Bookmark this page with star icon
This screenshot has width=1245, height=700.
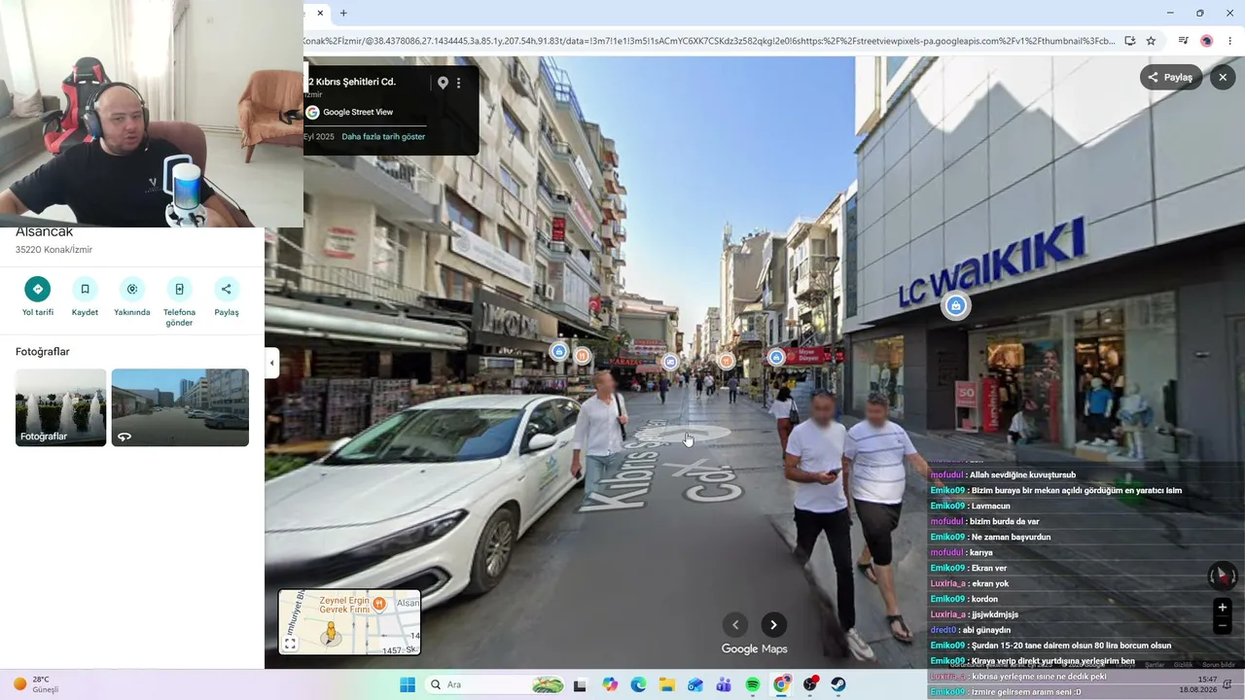click(1151, 41)
